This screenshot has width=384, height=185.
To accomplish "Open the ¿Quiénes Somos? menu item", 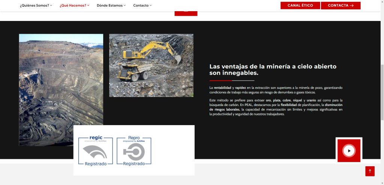I will (34, 6).
